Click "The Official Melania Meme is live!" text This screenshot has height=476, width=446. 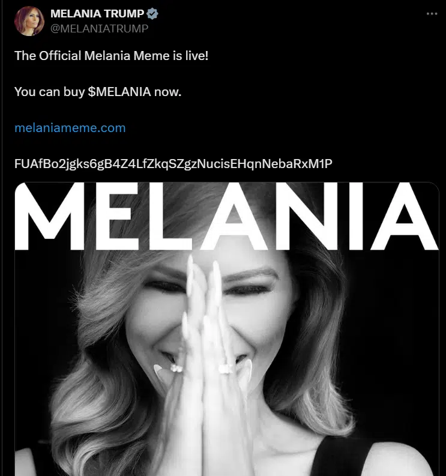click(111, 56)
